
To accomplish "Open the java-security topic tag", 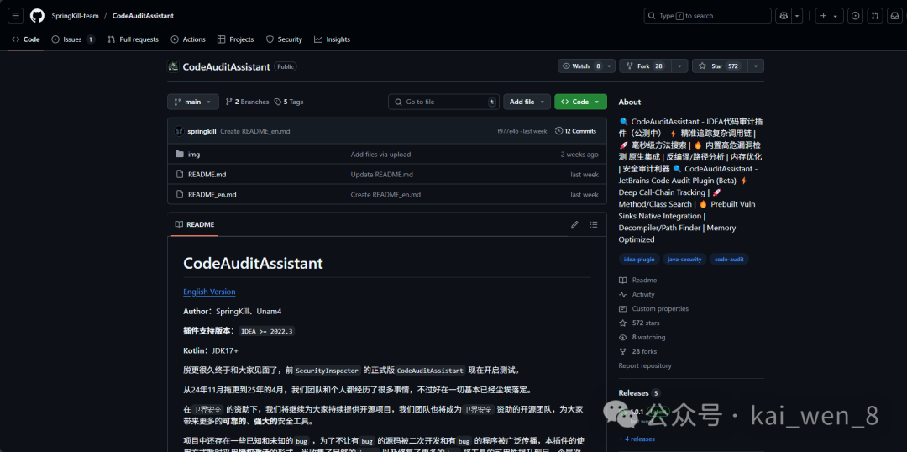I will [x=684, y=260].
